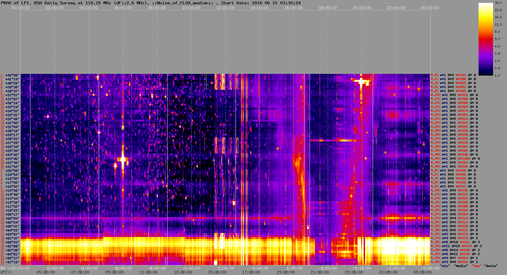Click the stats row with M=312
Image resolution: width=507 pixels, height=275 pixels.
tap(454, 95)
